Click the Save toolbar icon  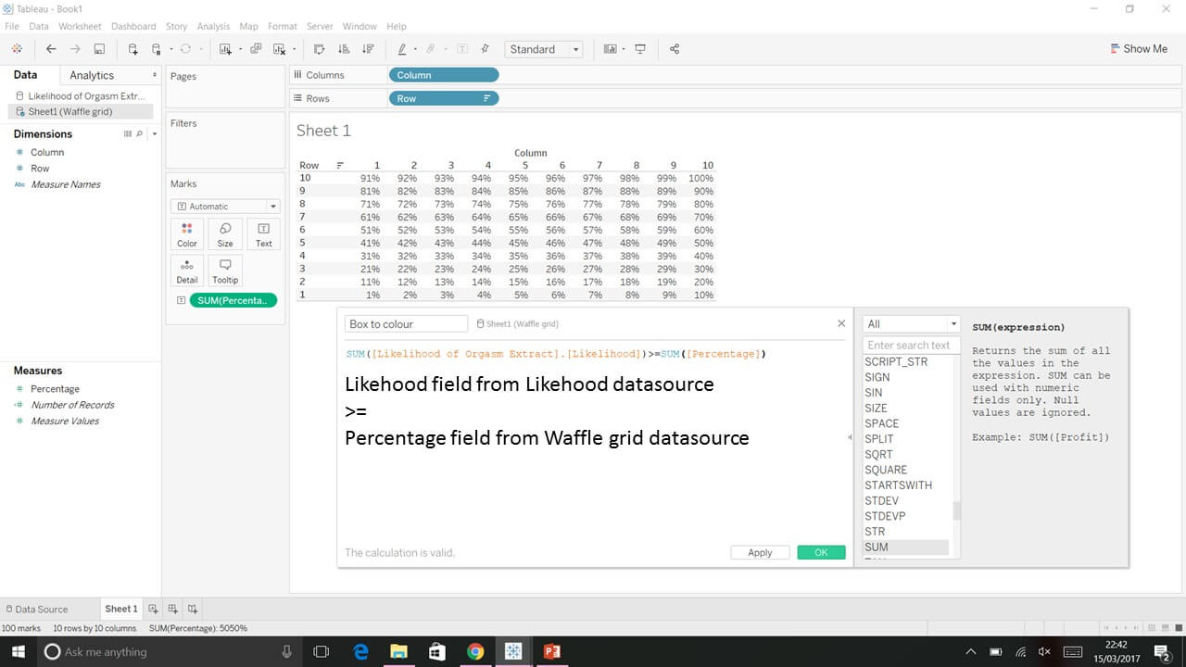pos(99,48)
